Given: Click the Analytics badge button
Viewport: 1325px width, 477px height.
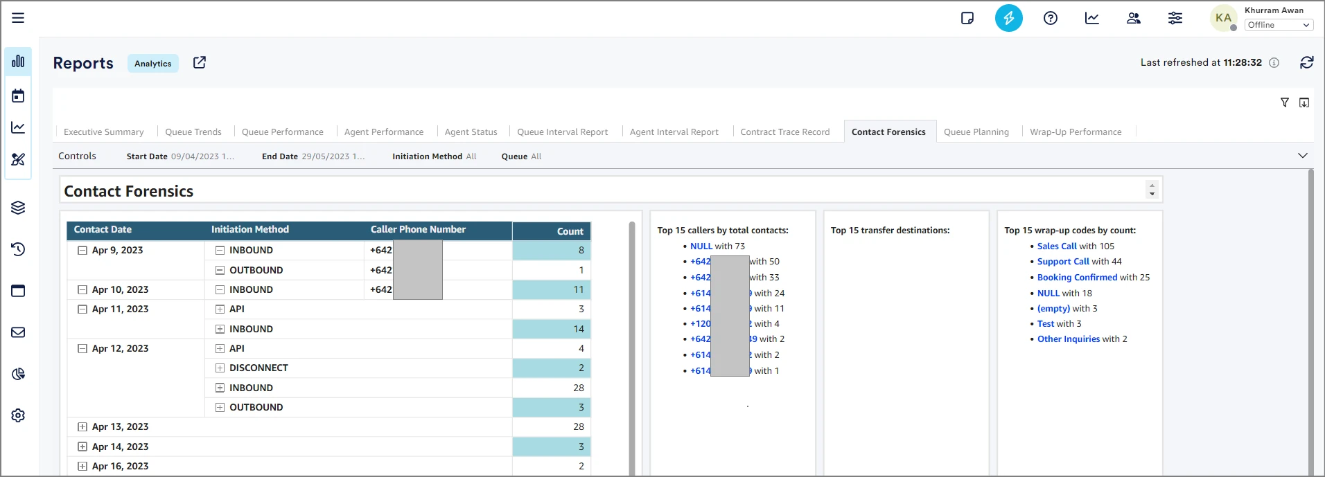Looking at the screenshot, I should click(x=152, y=64).
